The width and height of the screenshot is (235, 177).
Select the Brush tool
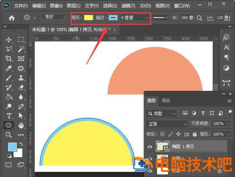tap(9, 78)
